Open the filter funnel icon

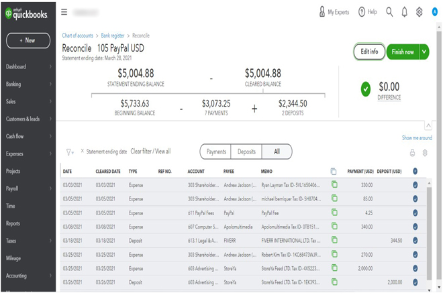pos(70,152)
